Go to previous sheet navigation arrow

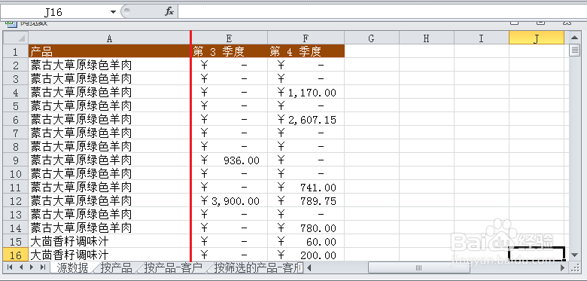21,267
